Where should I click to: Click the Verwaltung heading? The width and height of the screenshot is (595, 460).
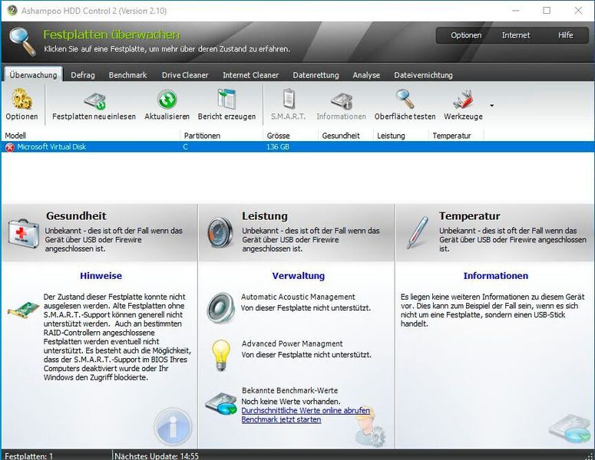298,276
